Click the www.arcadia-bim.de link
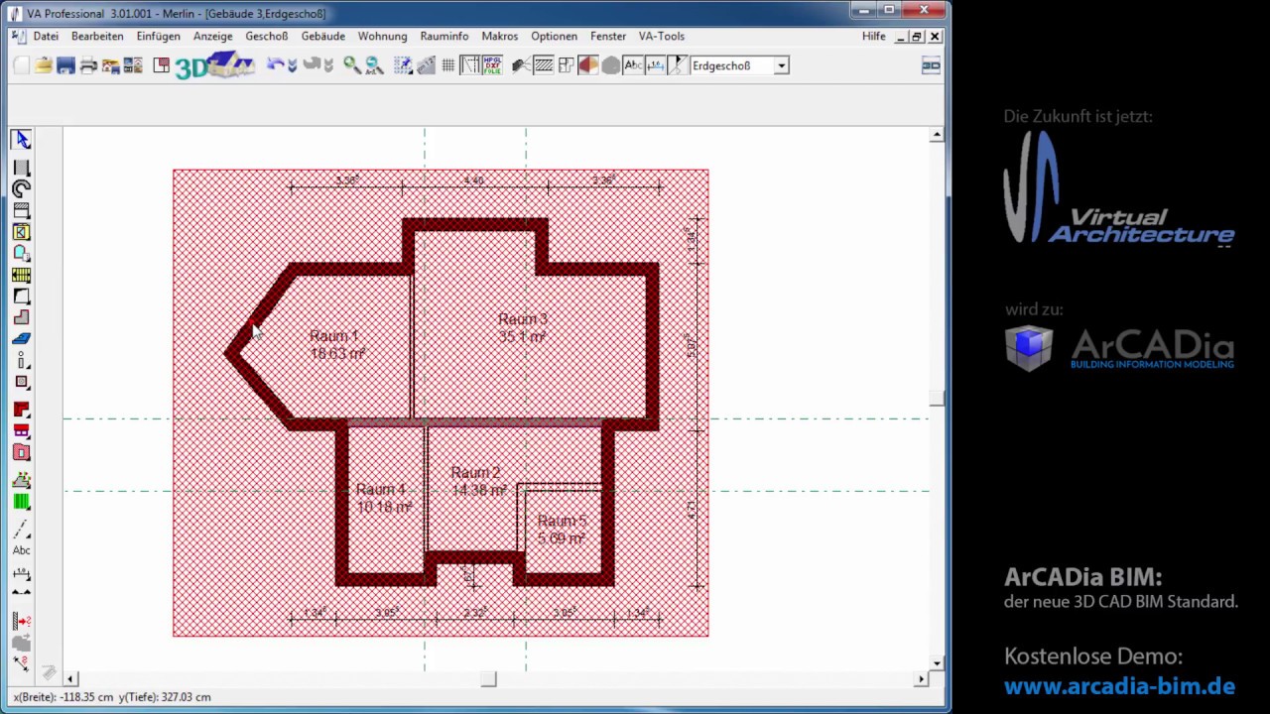 [1119, 686]
